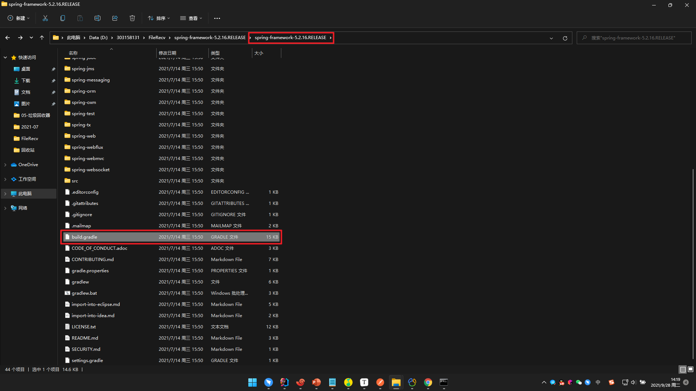
Task: Click the Delete trash icon
Action: 132,18
